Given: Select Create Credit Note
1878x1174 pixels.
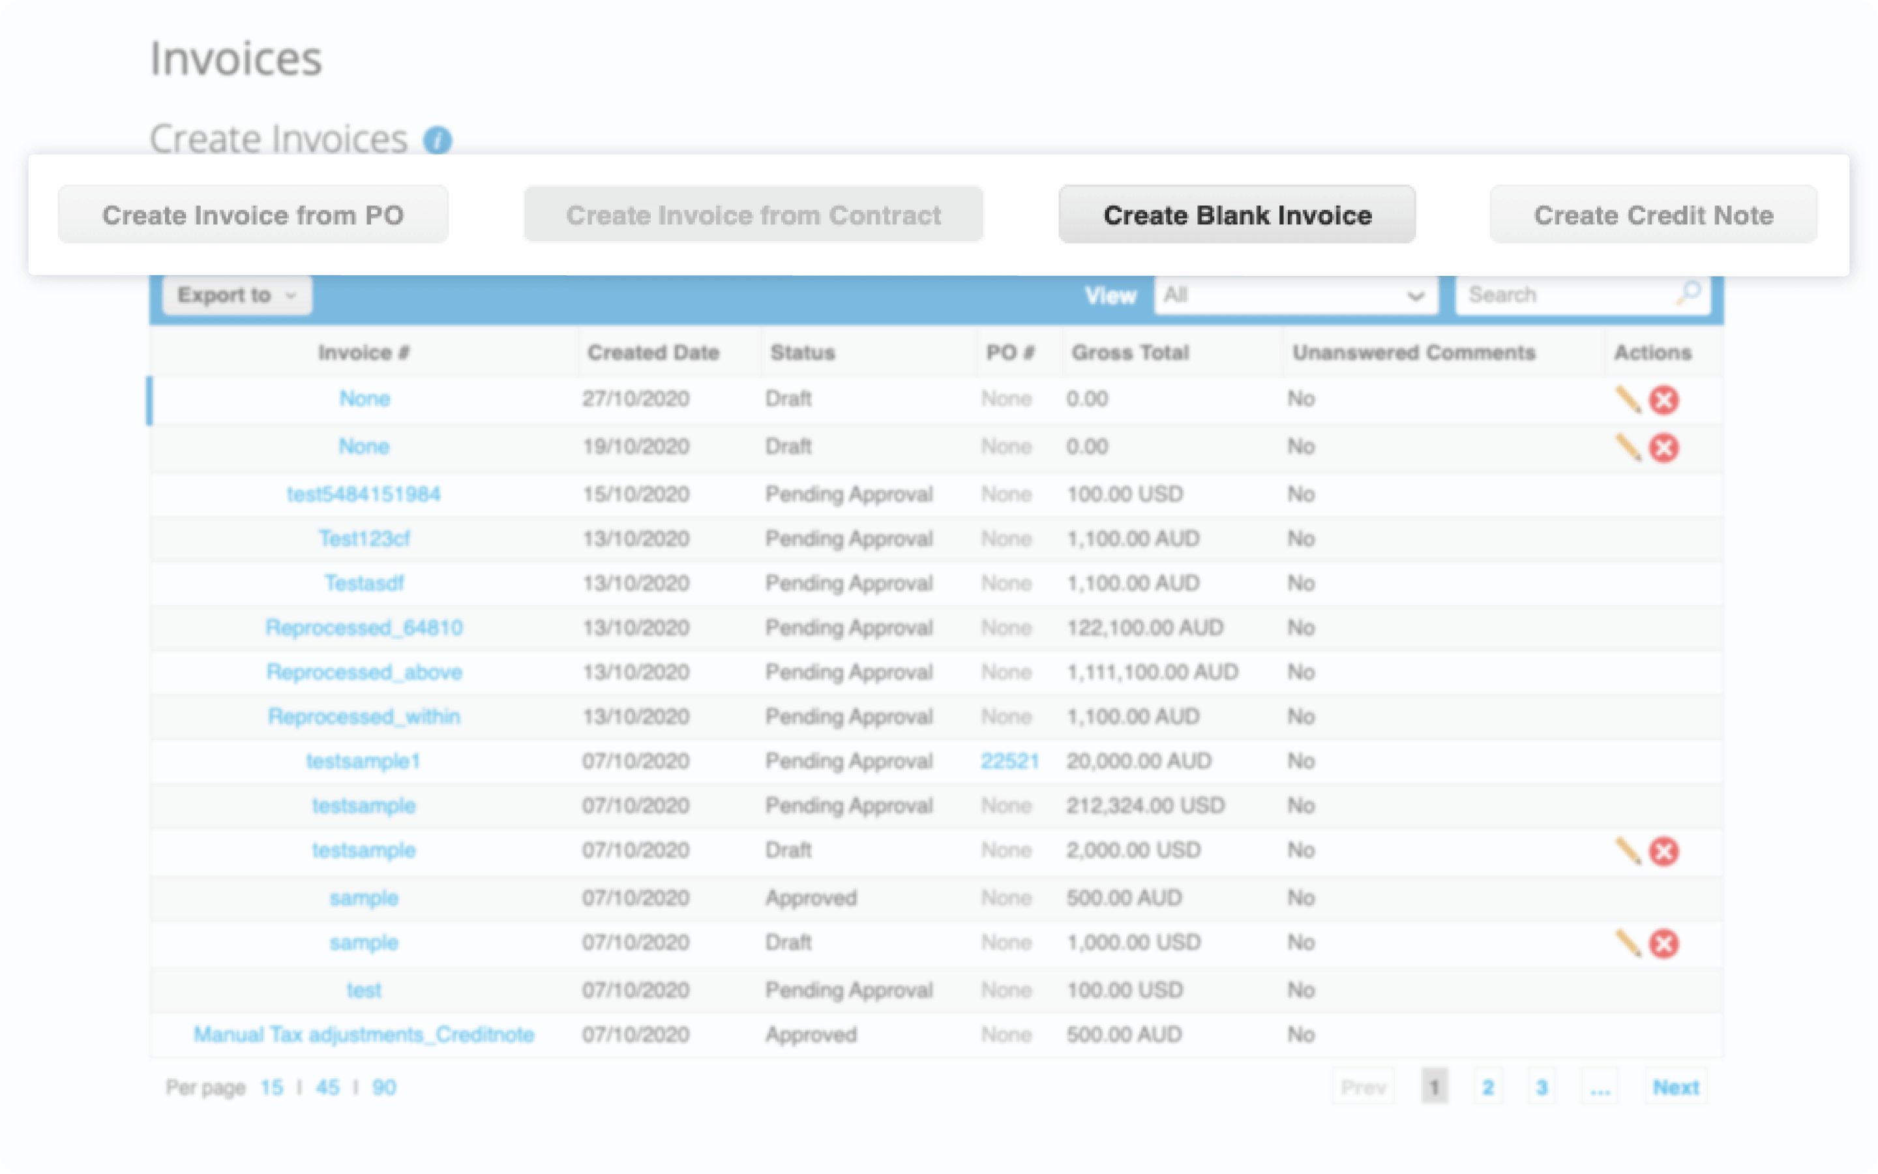Looking at the screenshot, I should (1653, 215).
